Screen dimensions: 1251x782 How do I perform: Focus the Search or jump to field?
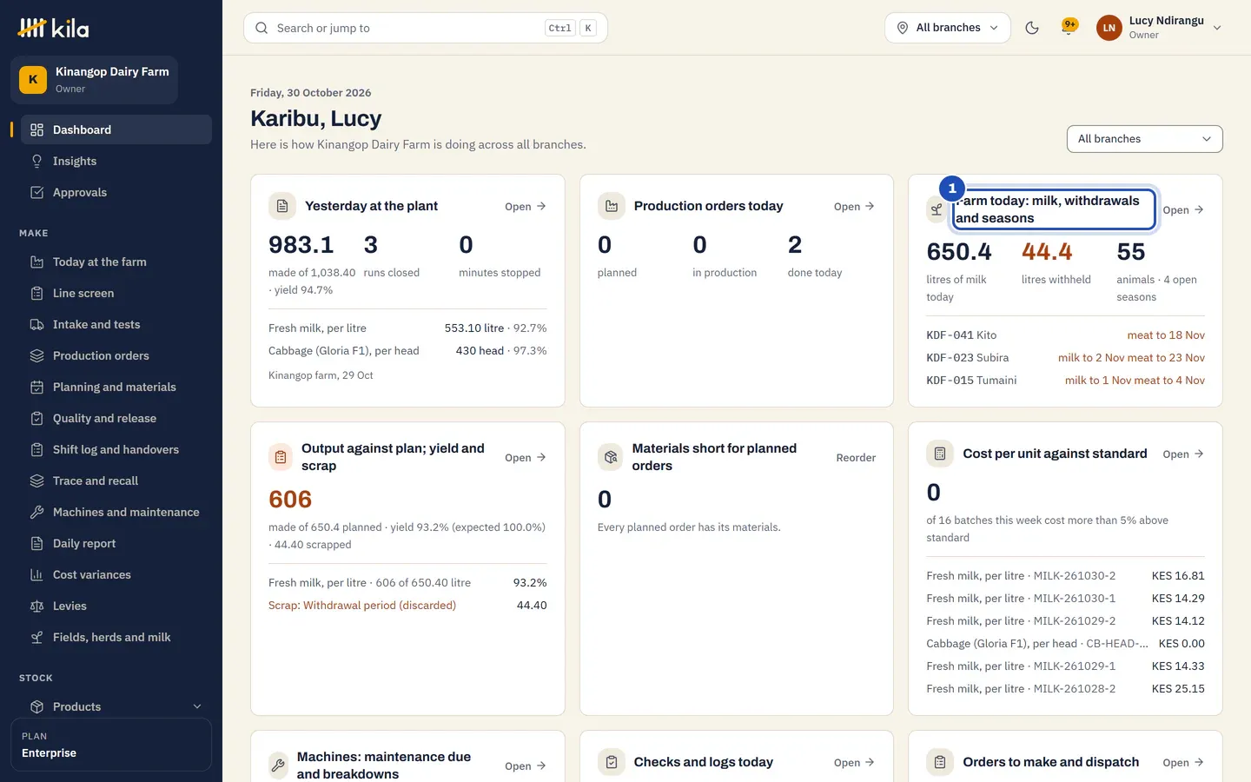(x=426, y=28)
